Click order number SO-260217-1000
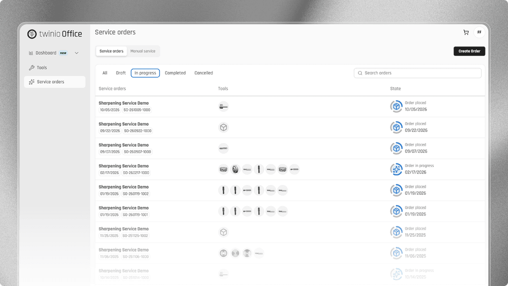 point(136,173)
